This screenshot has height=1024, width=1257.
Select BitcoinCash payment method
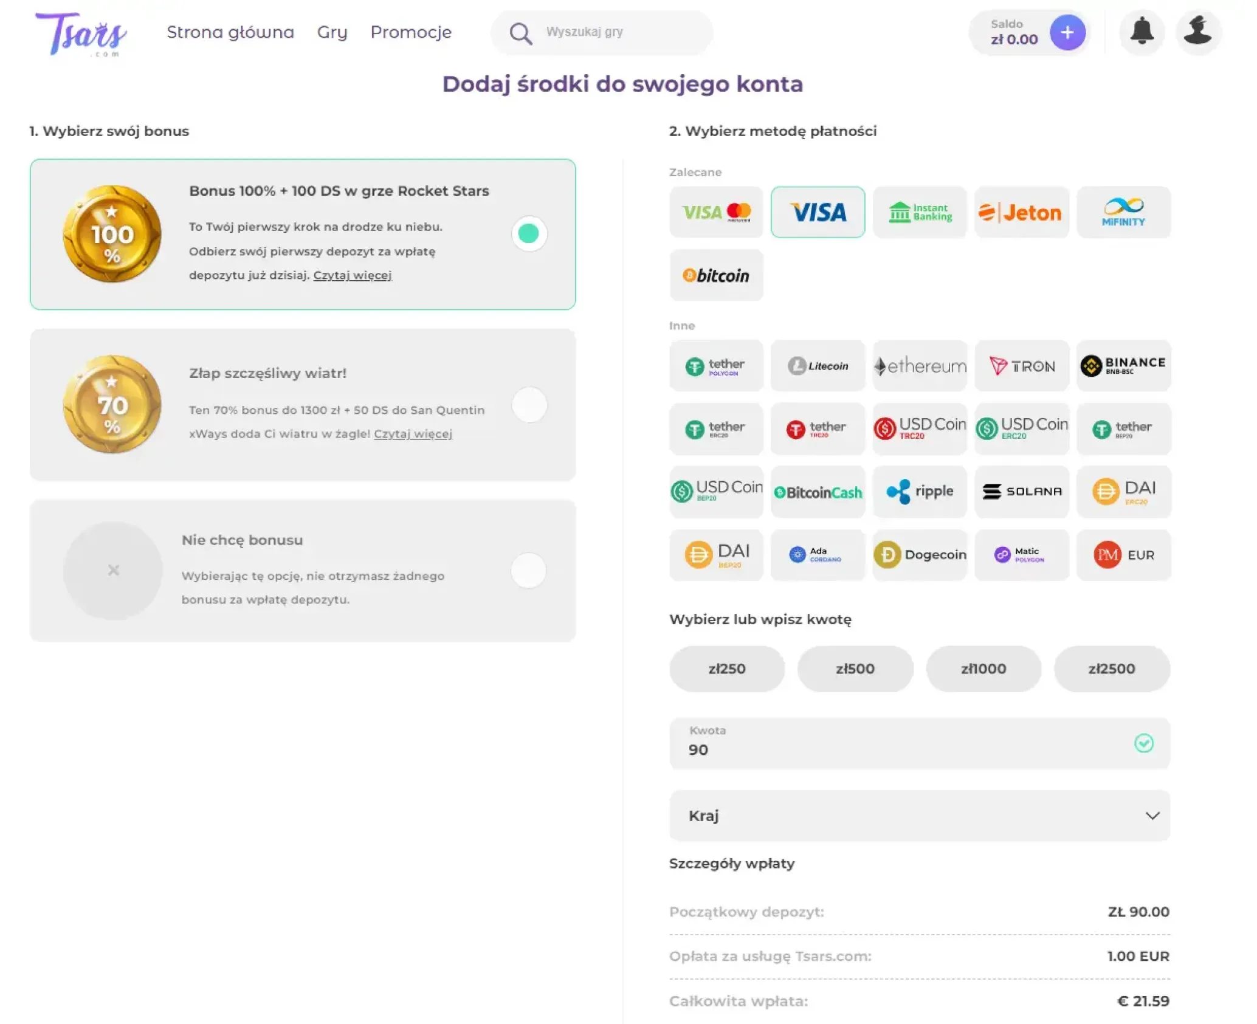(x=818, y=492)
